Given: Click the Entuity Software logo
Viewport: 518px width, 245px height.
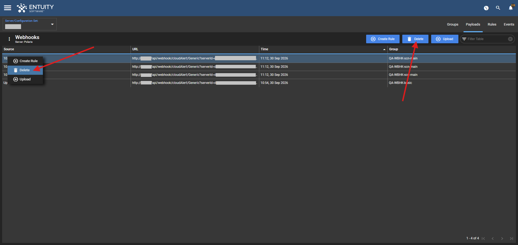Looking at the screenshot, I should 35,8.
